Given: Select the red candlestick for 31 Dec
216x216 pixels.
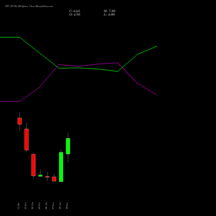Looking at the screenshot, I should [x=19, y=121].
